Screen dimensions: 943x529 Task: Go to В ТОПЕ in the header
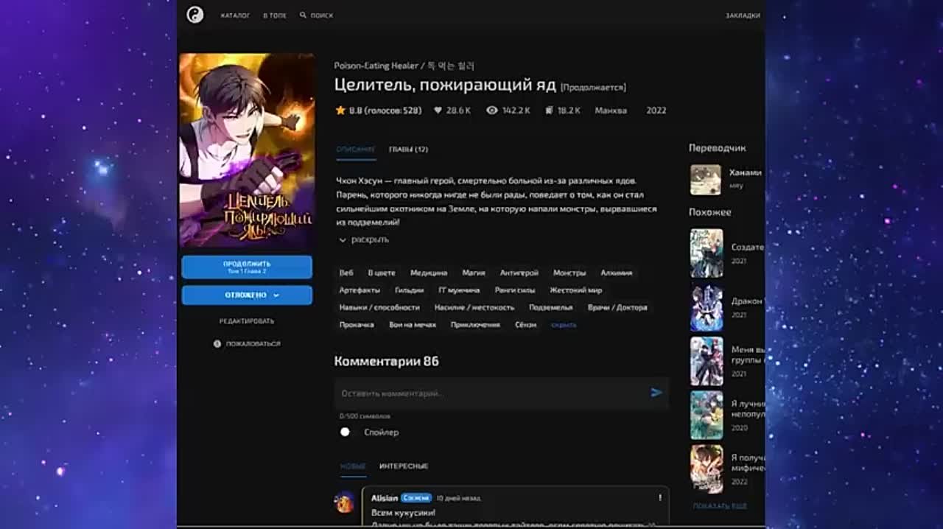click(x=275, y=15)
